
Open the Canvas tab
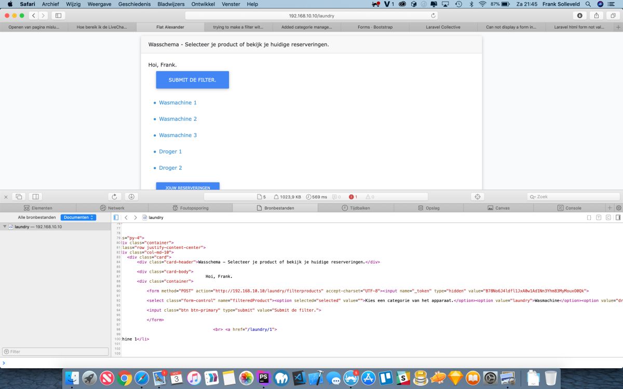[x=498, y=207]
